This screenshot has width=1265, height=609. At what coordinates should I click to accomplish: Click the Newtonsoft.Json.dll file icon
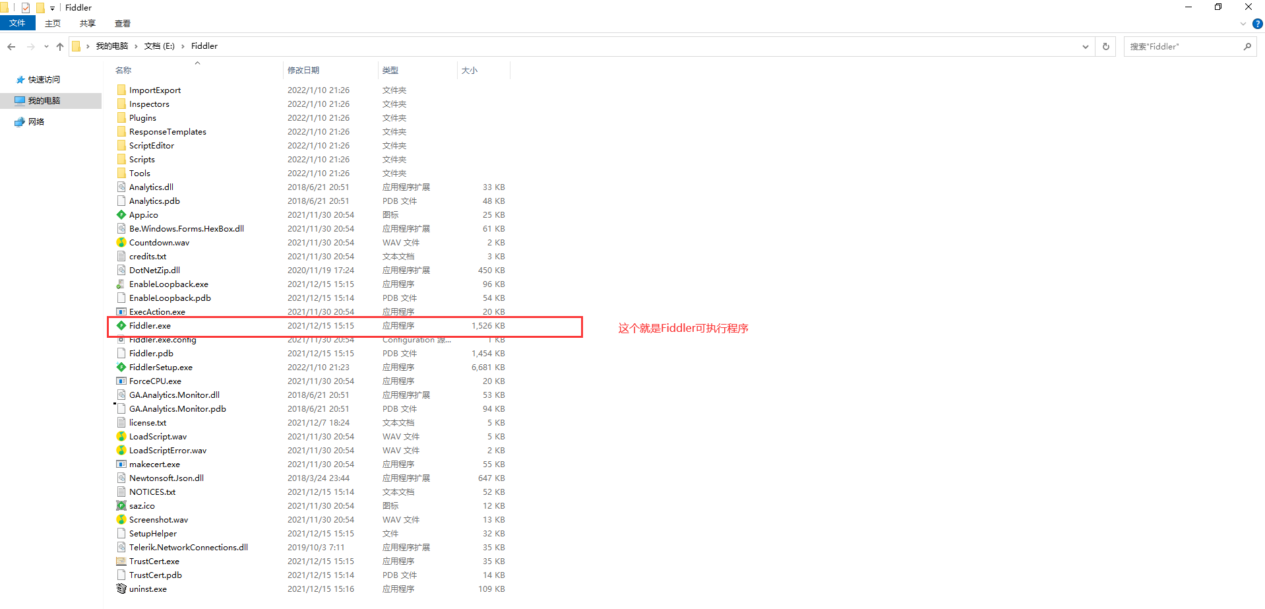(121, 478)
